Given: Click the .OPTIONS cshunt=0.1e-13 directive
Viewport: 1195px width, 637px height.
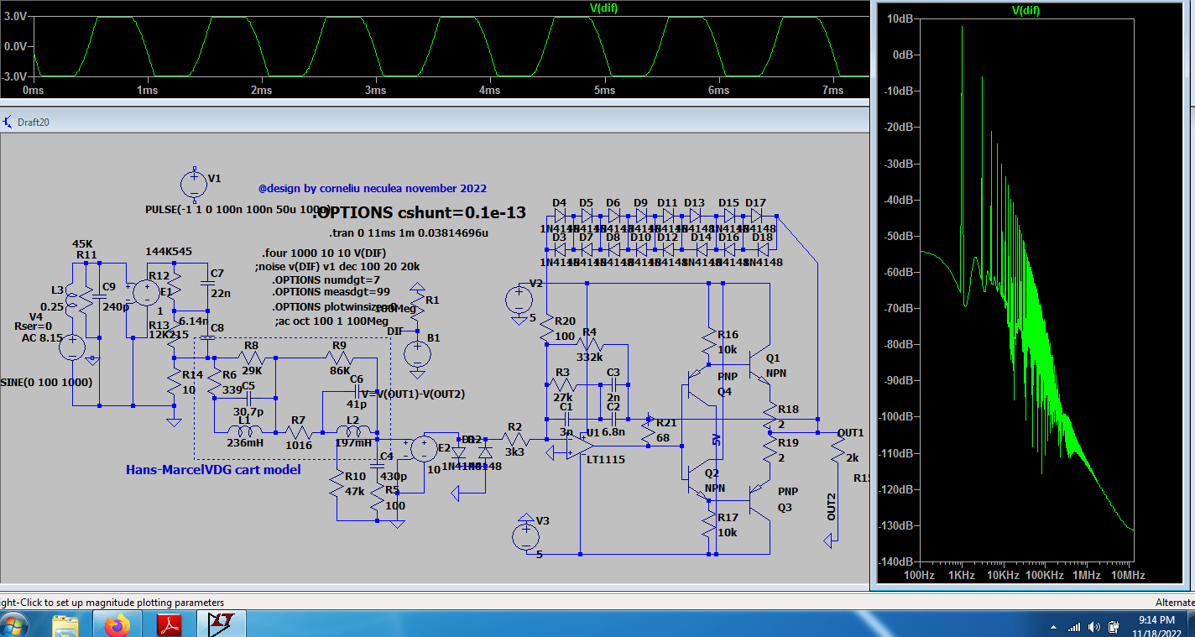Looking at the screenshot, I should pyautogui.click(x=419, y=212).
